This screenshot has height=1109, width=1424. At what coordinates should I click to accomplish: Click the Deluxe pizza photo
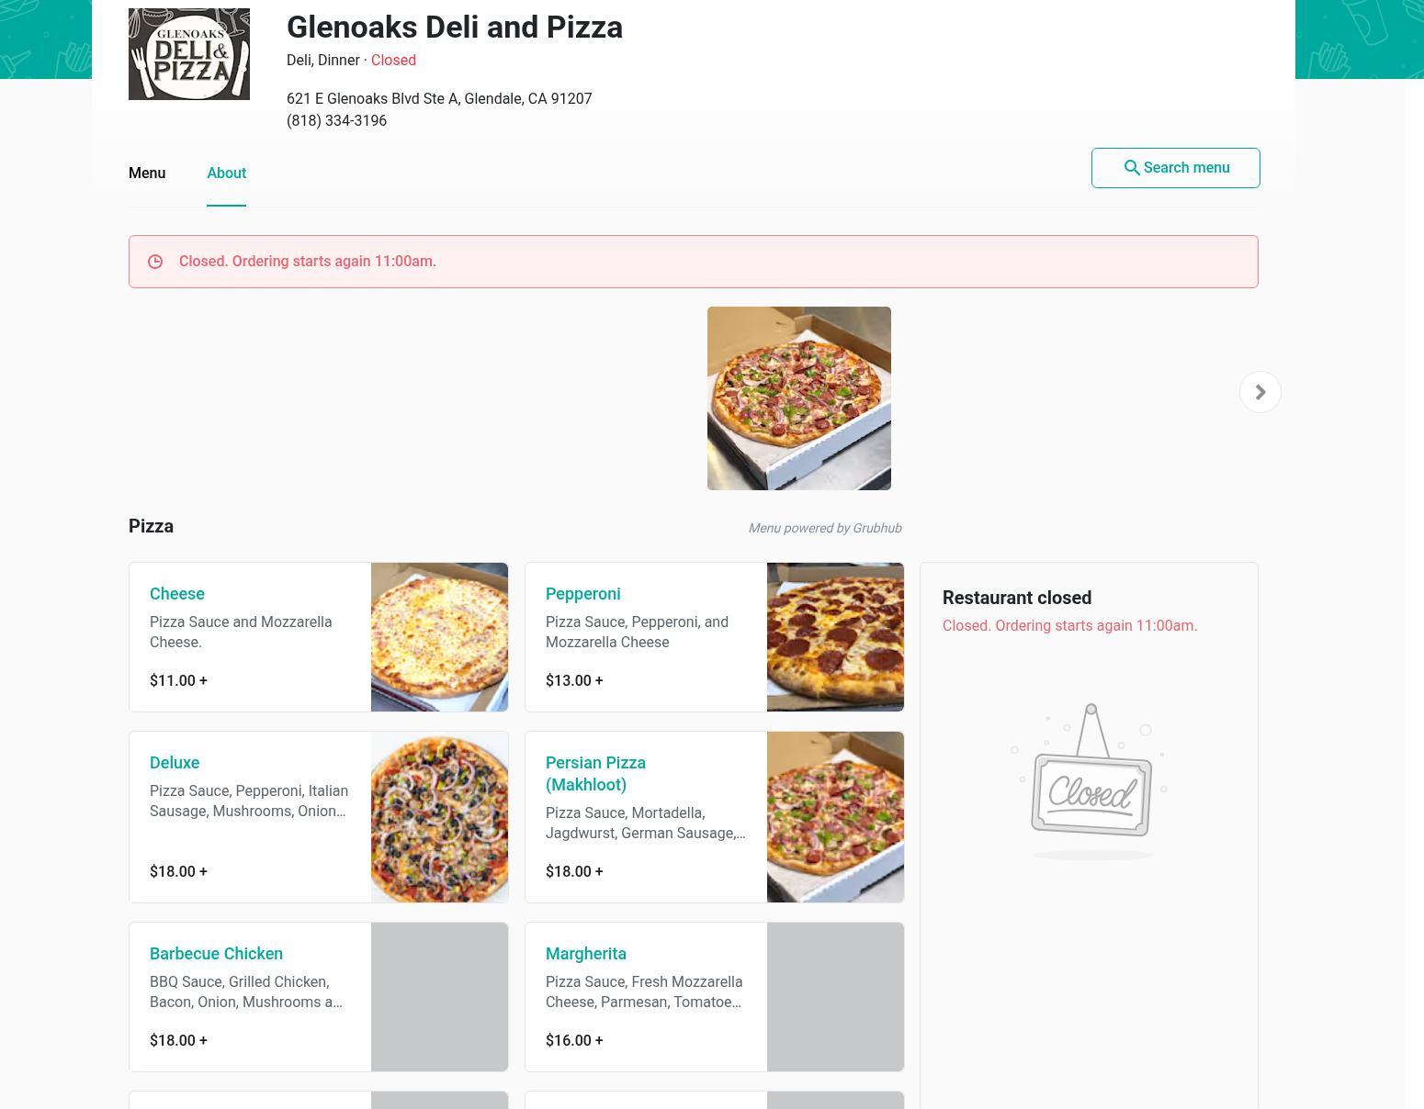click(x=439, y=817)
